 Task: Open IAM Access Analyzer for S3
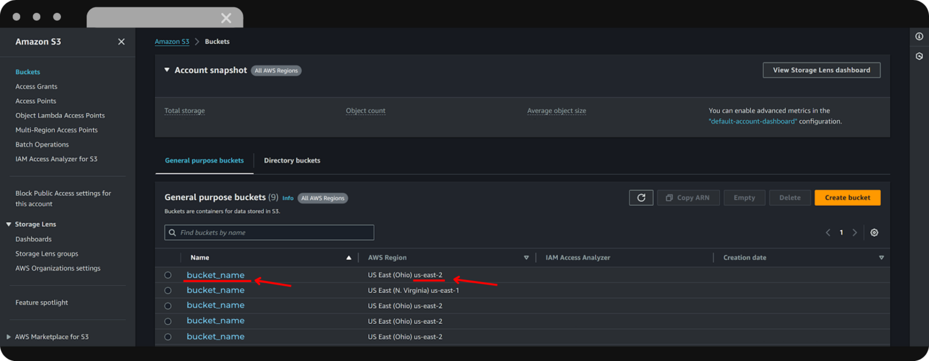(x=56, y=159)
